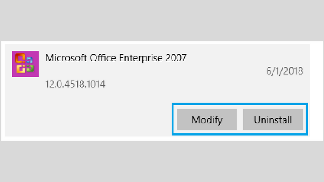Viewport: 324px width, 182px height.
Task: Select the Microsoft Office Enterprise 2007 title
Action: 116,58
